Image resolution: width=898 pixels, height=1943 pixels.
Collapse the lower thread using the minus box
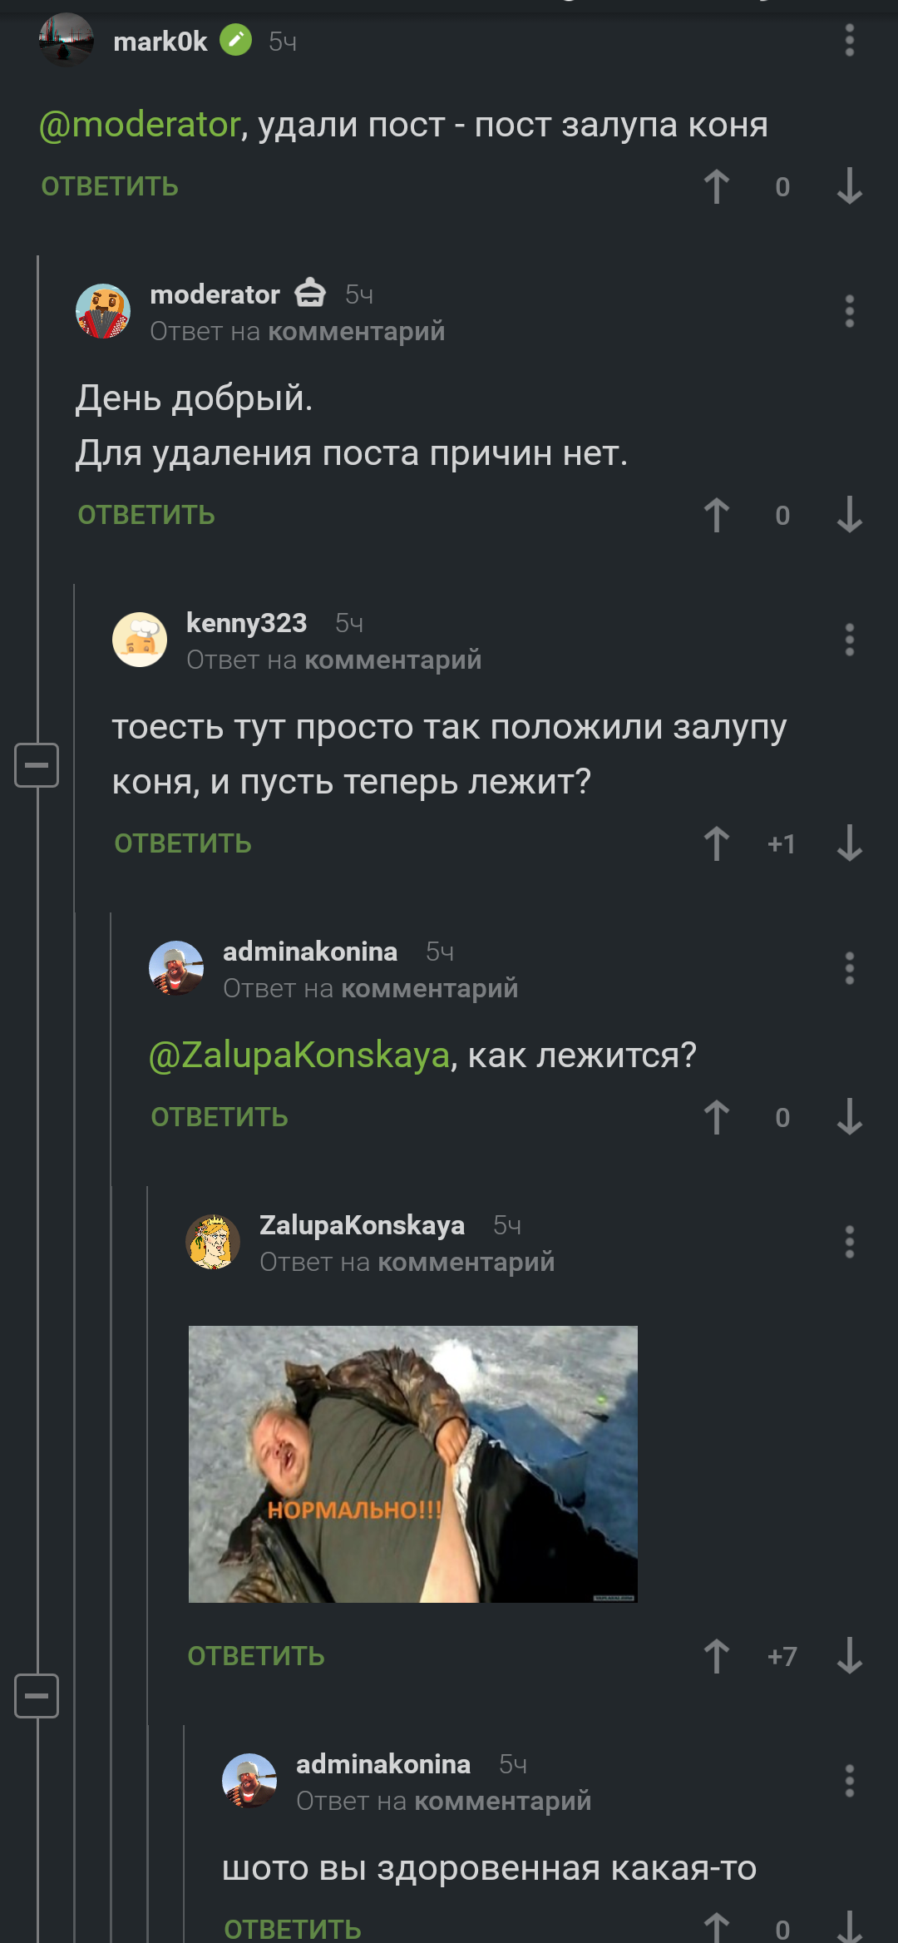37,1695
